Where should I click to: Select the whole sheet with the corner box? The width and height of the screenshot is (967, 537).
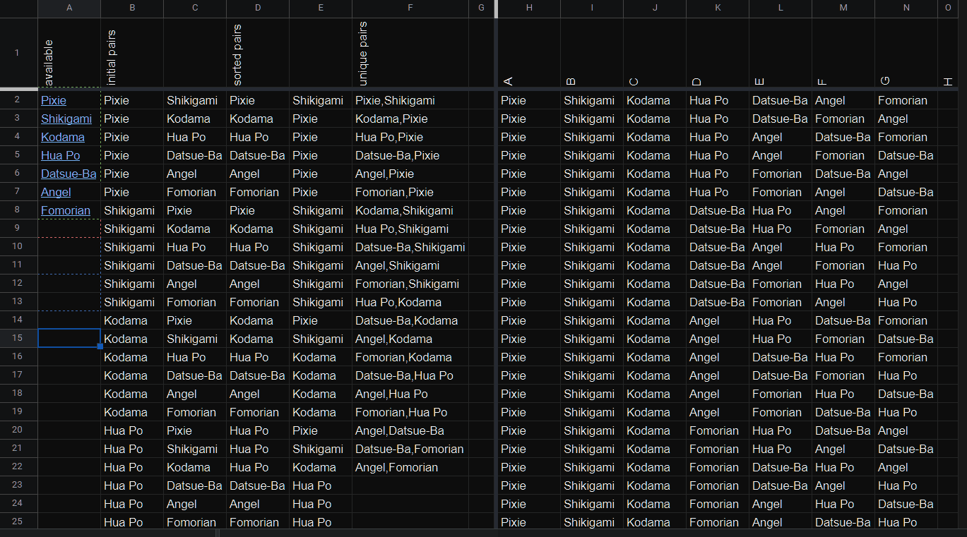18,8
